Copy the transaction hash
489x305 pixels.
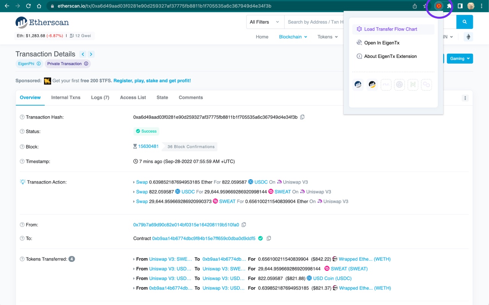(x=302, y=117)
